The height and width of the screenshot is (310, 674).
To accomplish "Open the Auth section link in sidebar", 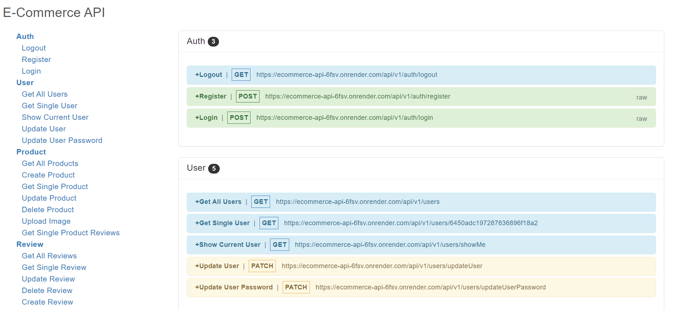I will coord(25,36).
